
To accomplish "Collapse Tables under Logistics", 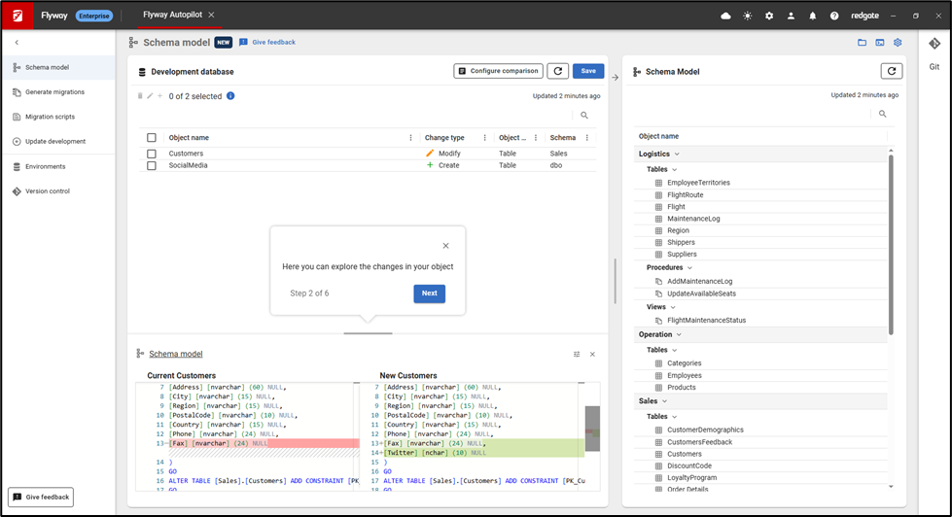I will tap(675, 170).
